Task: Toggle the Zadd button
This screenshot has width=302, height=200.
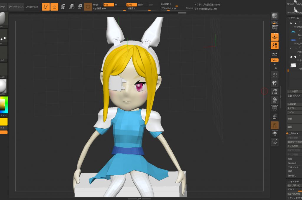Action: [x=132, y=5]
